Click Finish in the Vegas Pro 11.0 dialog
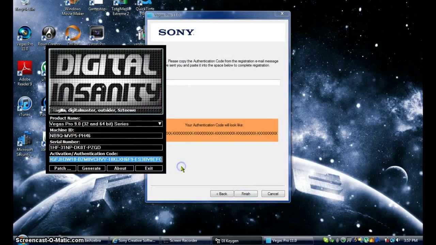 click(246, 194)
